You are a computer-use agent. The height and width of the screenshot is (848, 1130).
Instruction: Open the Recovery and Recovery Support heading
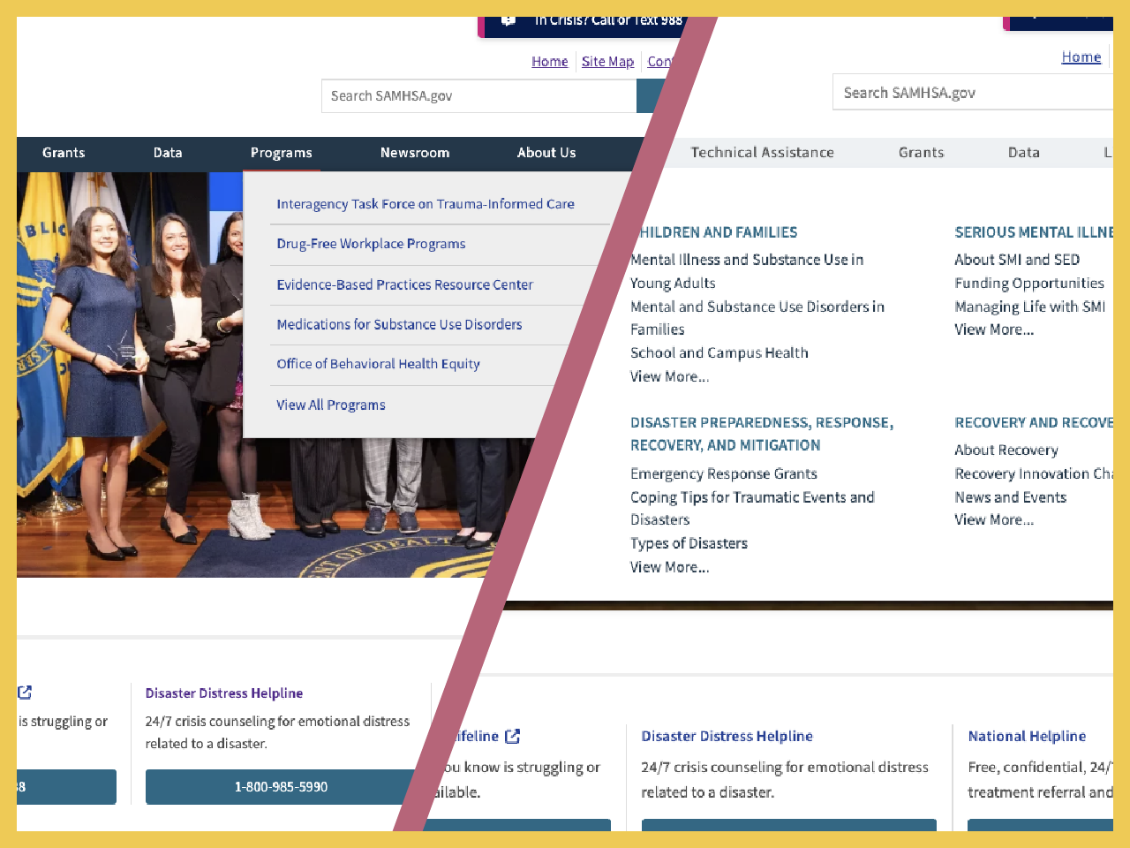click(1034, 422)
